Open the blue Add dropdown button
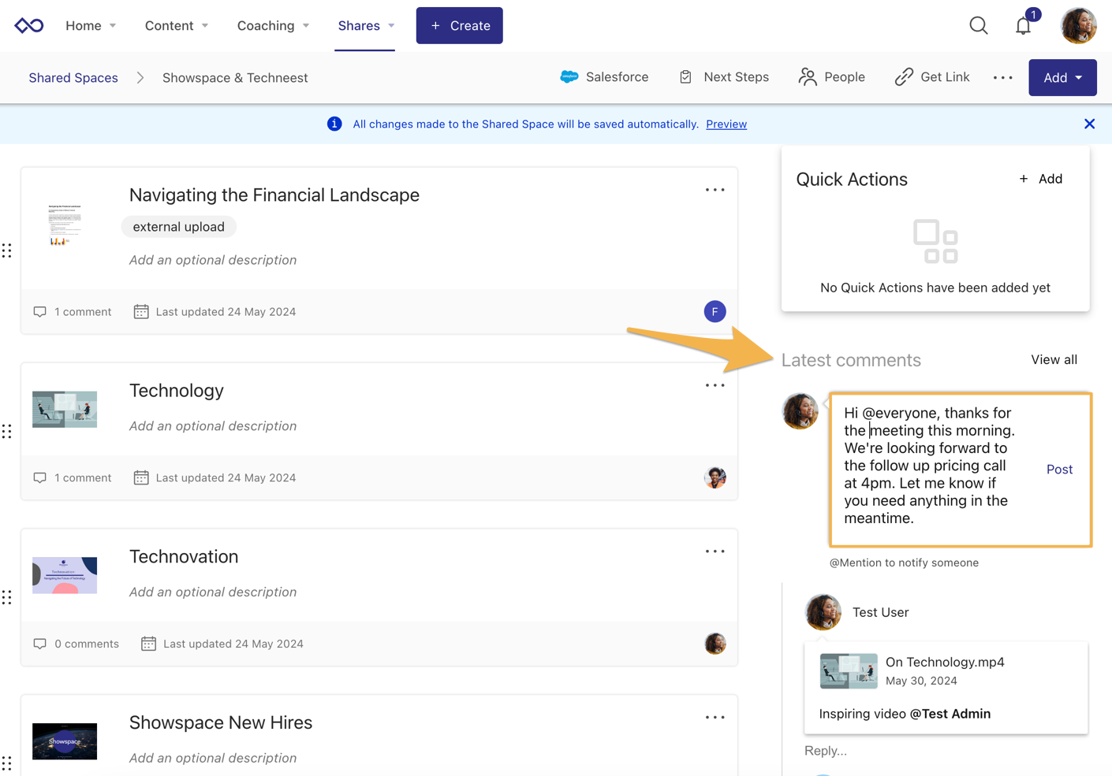 [x=1062, y=77]
